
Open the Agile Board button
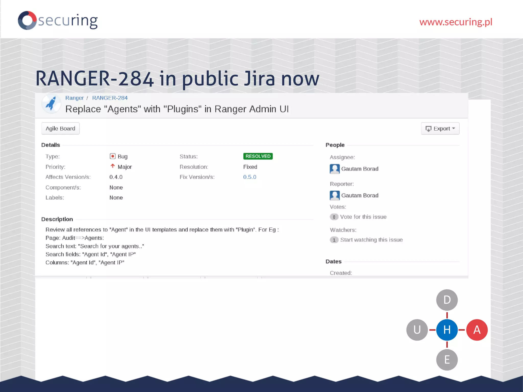61,129
